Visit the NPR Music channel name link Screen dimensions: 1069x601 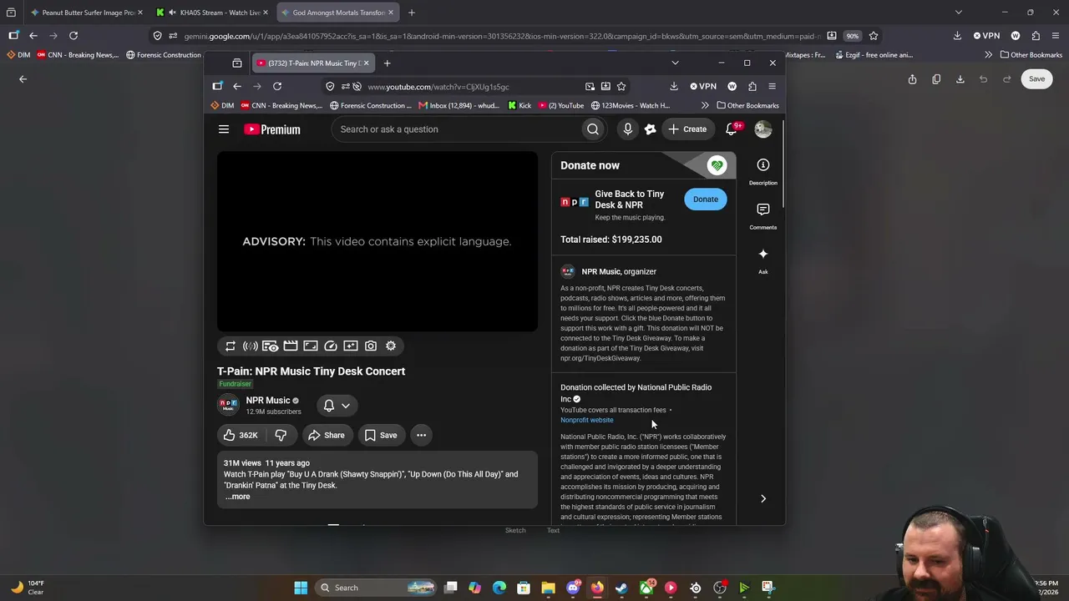[268, 401]
